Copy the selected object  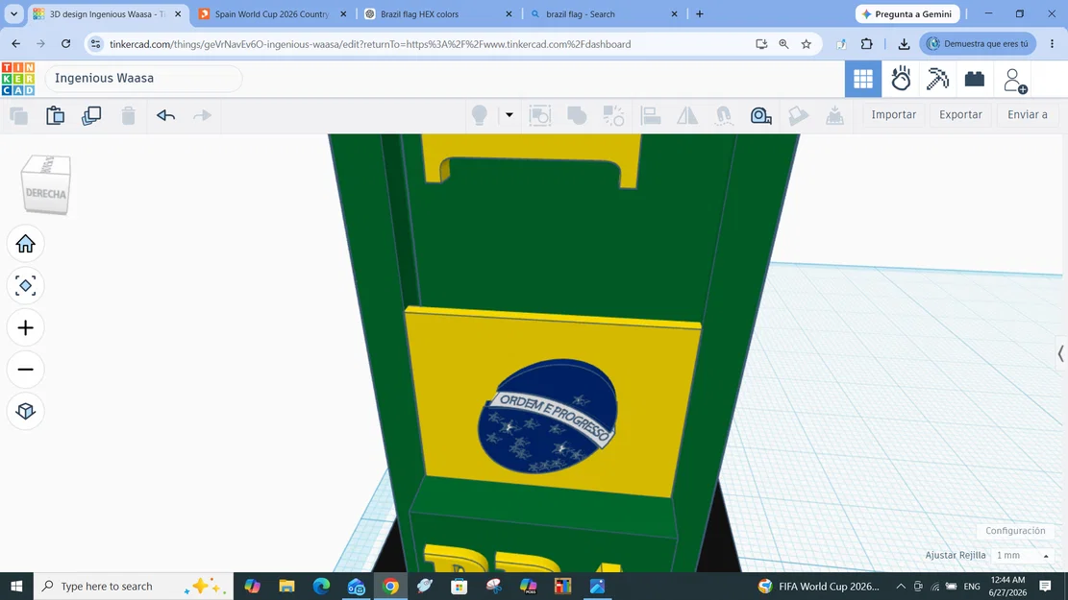pos(19,115)
